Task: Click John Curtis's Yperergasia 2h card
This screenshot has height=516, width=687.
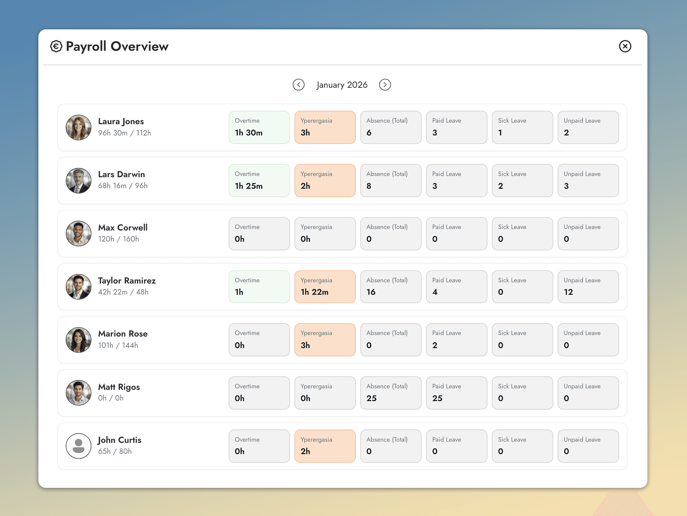Action: pos(325,446)
